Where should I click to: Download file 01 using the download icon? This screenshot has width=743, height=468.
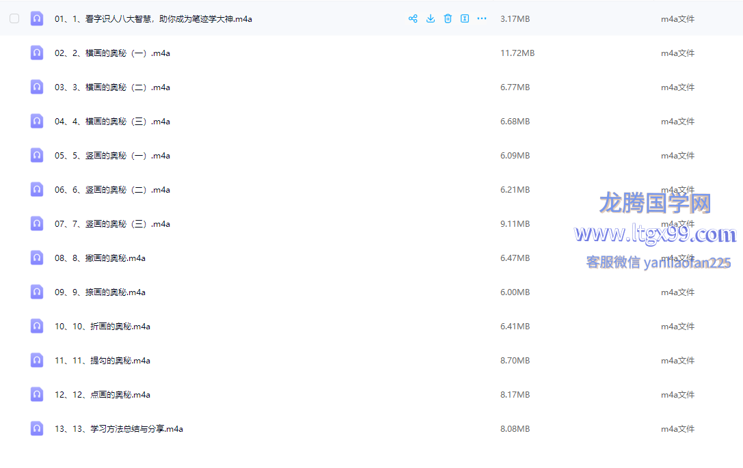pos(431,18)
